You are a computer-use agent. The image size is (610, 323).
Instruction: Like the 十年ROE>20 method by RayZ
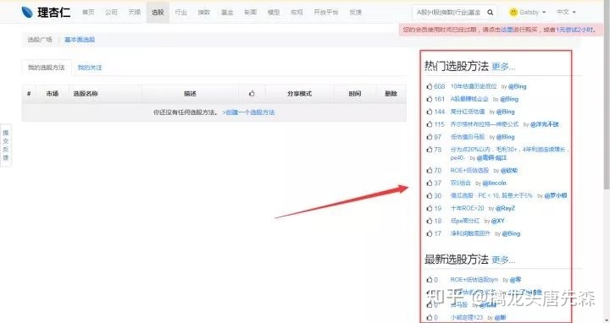[429, 209]
